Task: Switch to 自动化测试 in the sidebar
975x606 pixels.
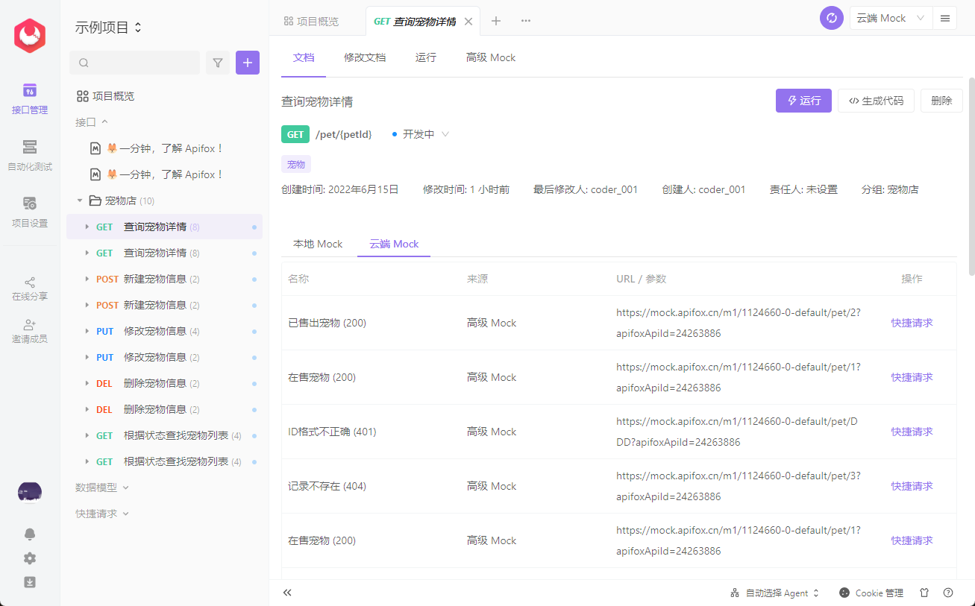Action: [29, 154]
